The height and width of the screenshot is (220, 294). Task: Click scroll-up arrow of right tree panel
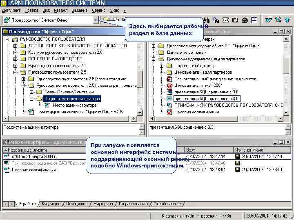pos(286,39)
